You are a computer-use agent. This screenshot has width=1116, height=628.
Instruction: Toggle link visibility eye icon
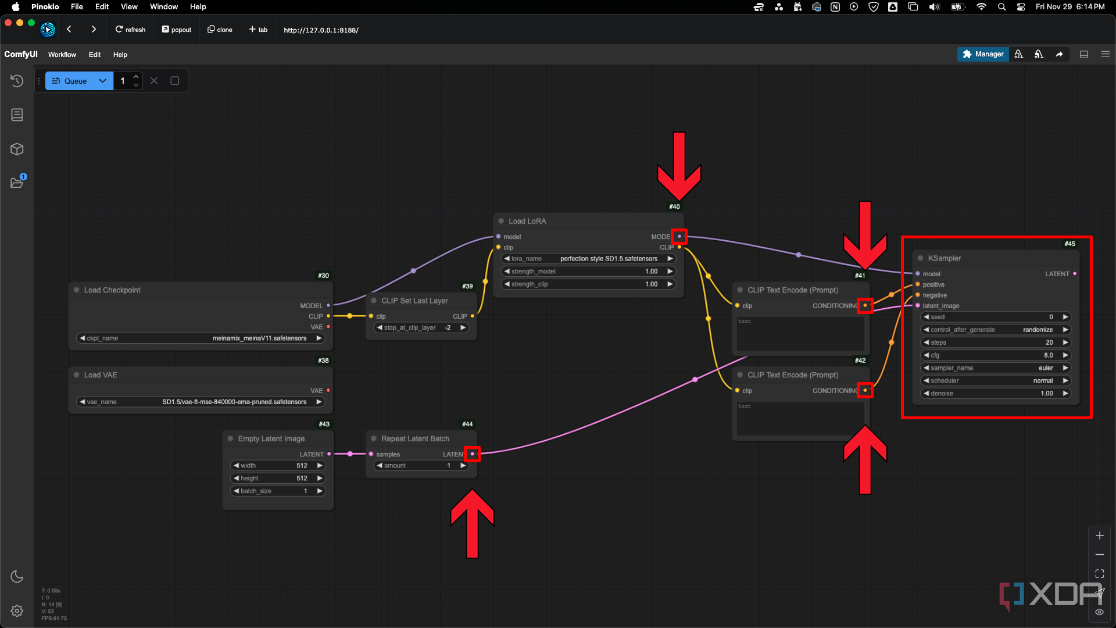tap(1099, 612)
